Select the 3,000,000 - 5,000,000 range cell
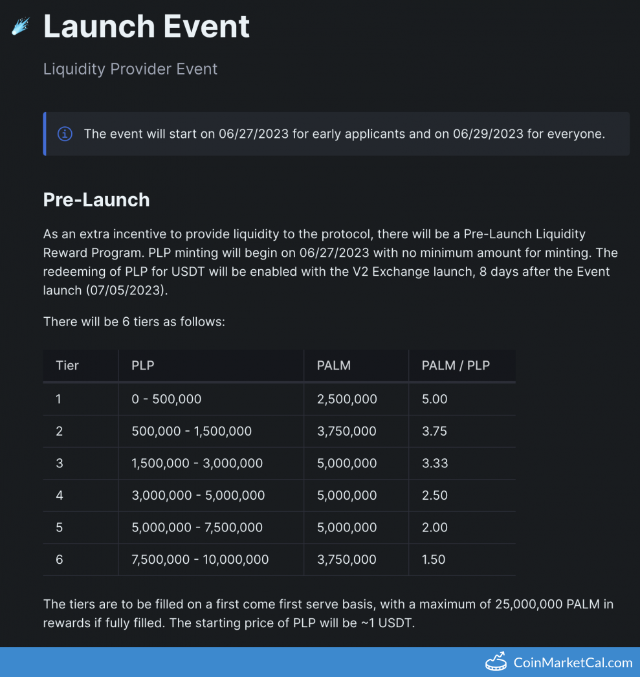Screen dimensions: 640x677 (x=198, y=495)
